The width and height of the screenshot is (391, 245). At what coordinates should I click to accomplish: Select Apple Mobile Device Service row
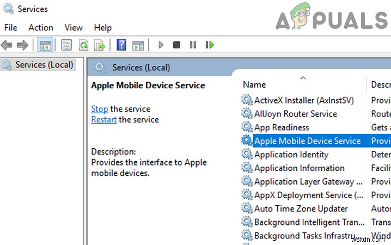(316, 141)
